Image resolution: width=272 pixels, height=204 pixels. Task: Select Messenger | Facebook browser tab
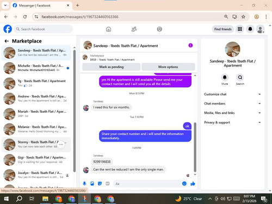(x=41, y=5)
